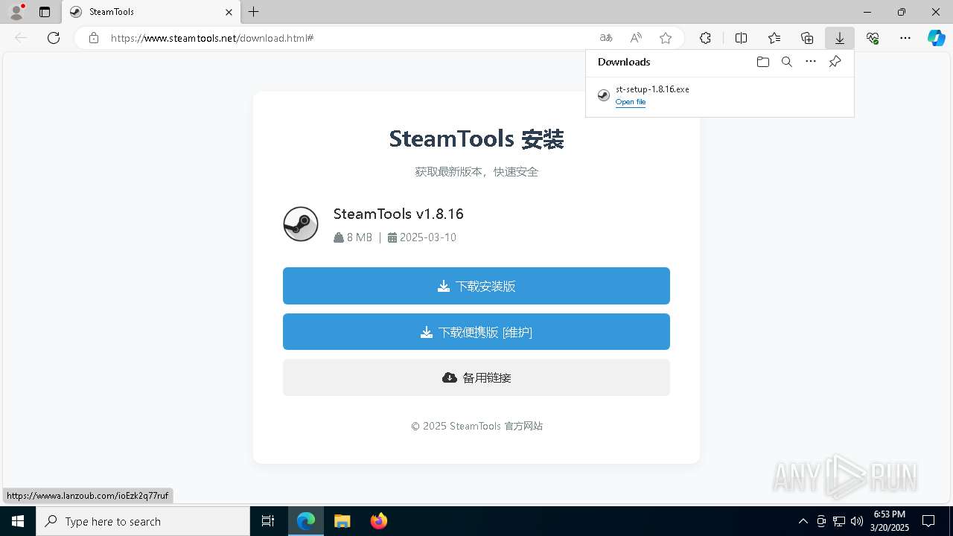This screenshot has height=536, width=953.
Task: Open the notifications center icon
Action: [928, 521]
